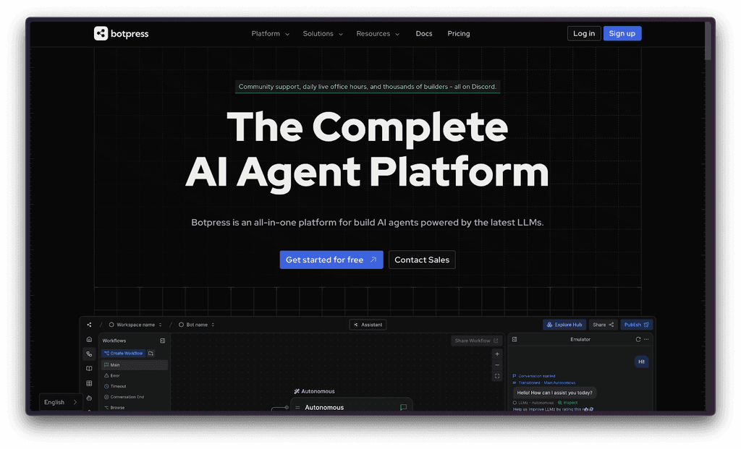The width and height of the screenshot is (741, 449).
Task: Click the Get started for free button
Action: pos(331,260)
